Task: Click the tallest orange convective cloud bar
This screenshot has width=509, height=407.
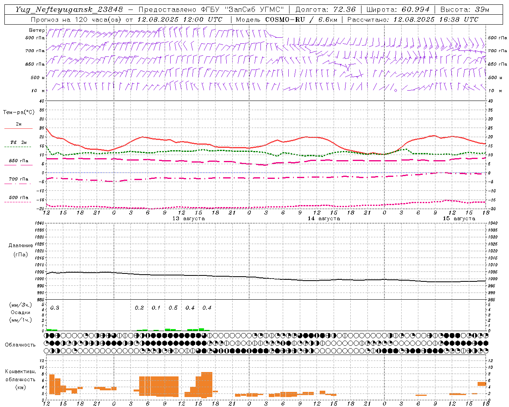Action: point(207,385)
